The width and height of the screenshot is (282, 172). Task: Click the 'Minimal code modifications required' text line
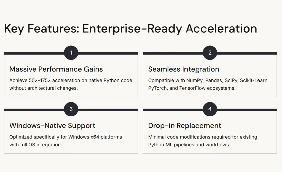coord(203,137)
